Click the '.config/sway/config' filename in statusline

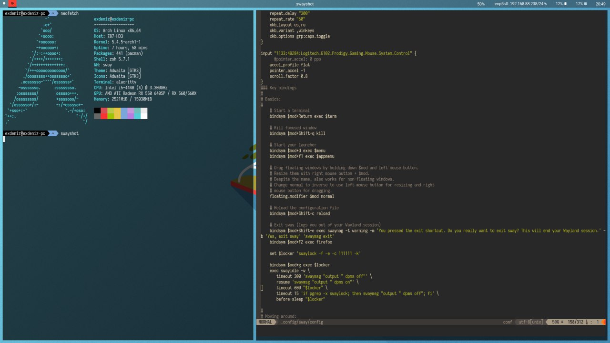pyautogui.click(x=302, y=322)
